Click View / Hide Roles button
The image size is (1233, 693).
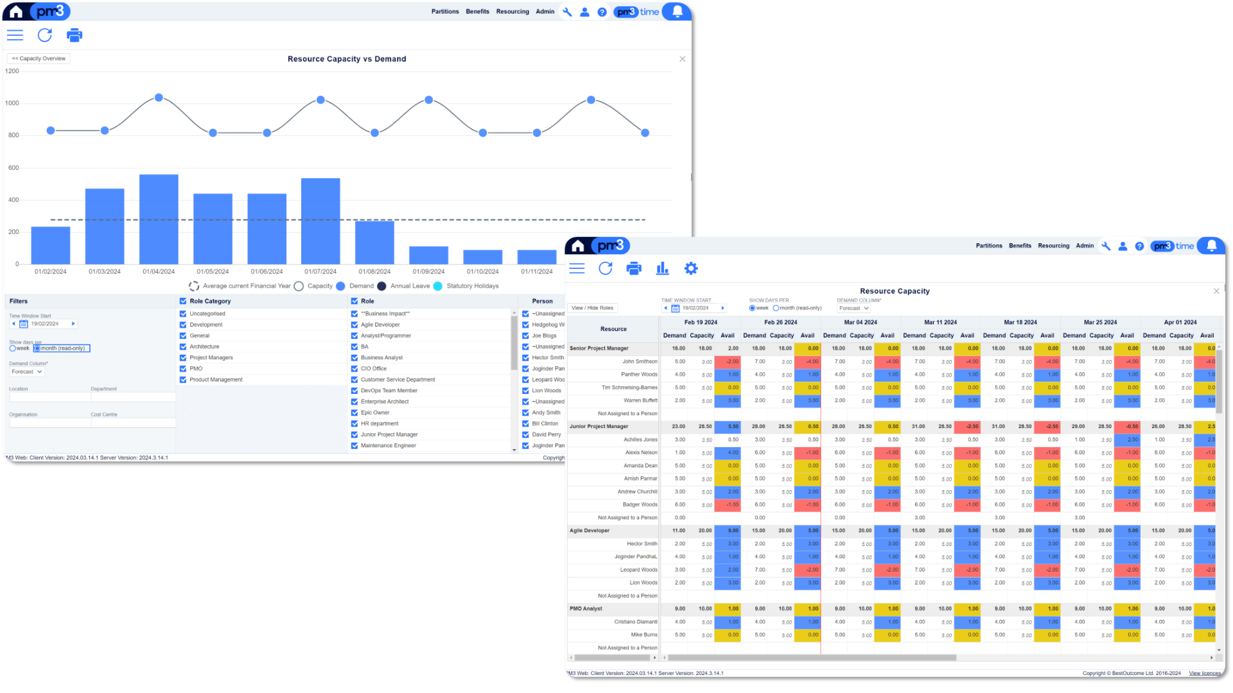pyautogui.click(x=592, y=308)
